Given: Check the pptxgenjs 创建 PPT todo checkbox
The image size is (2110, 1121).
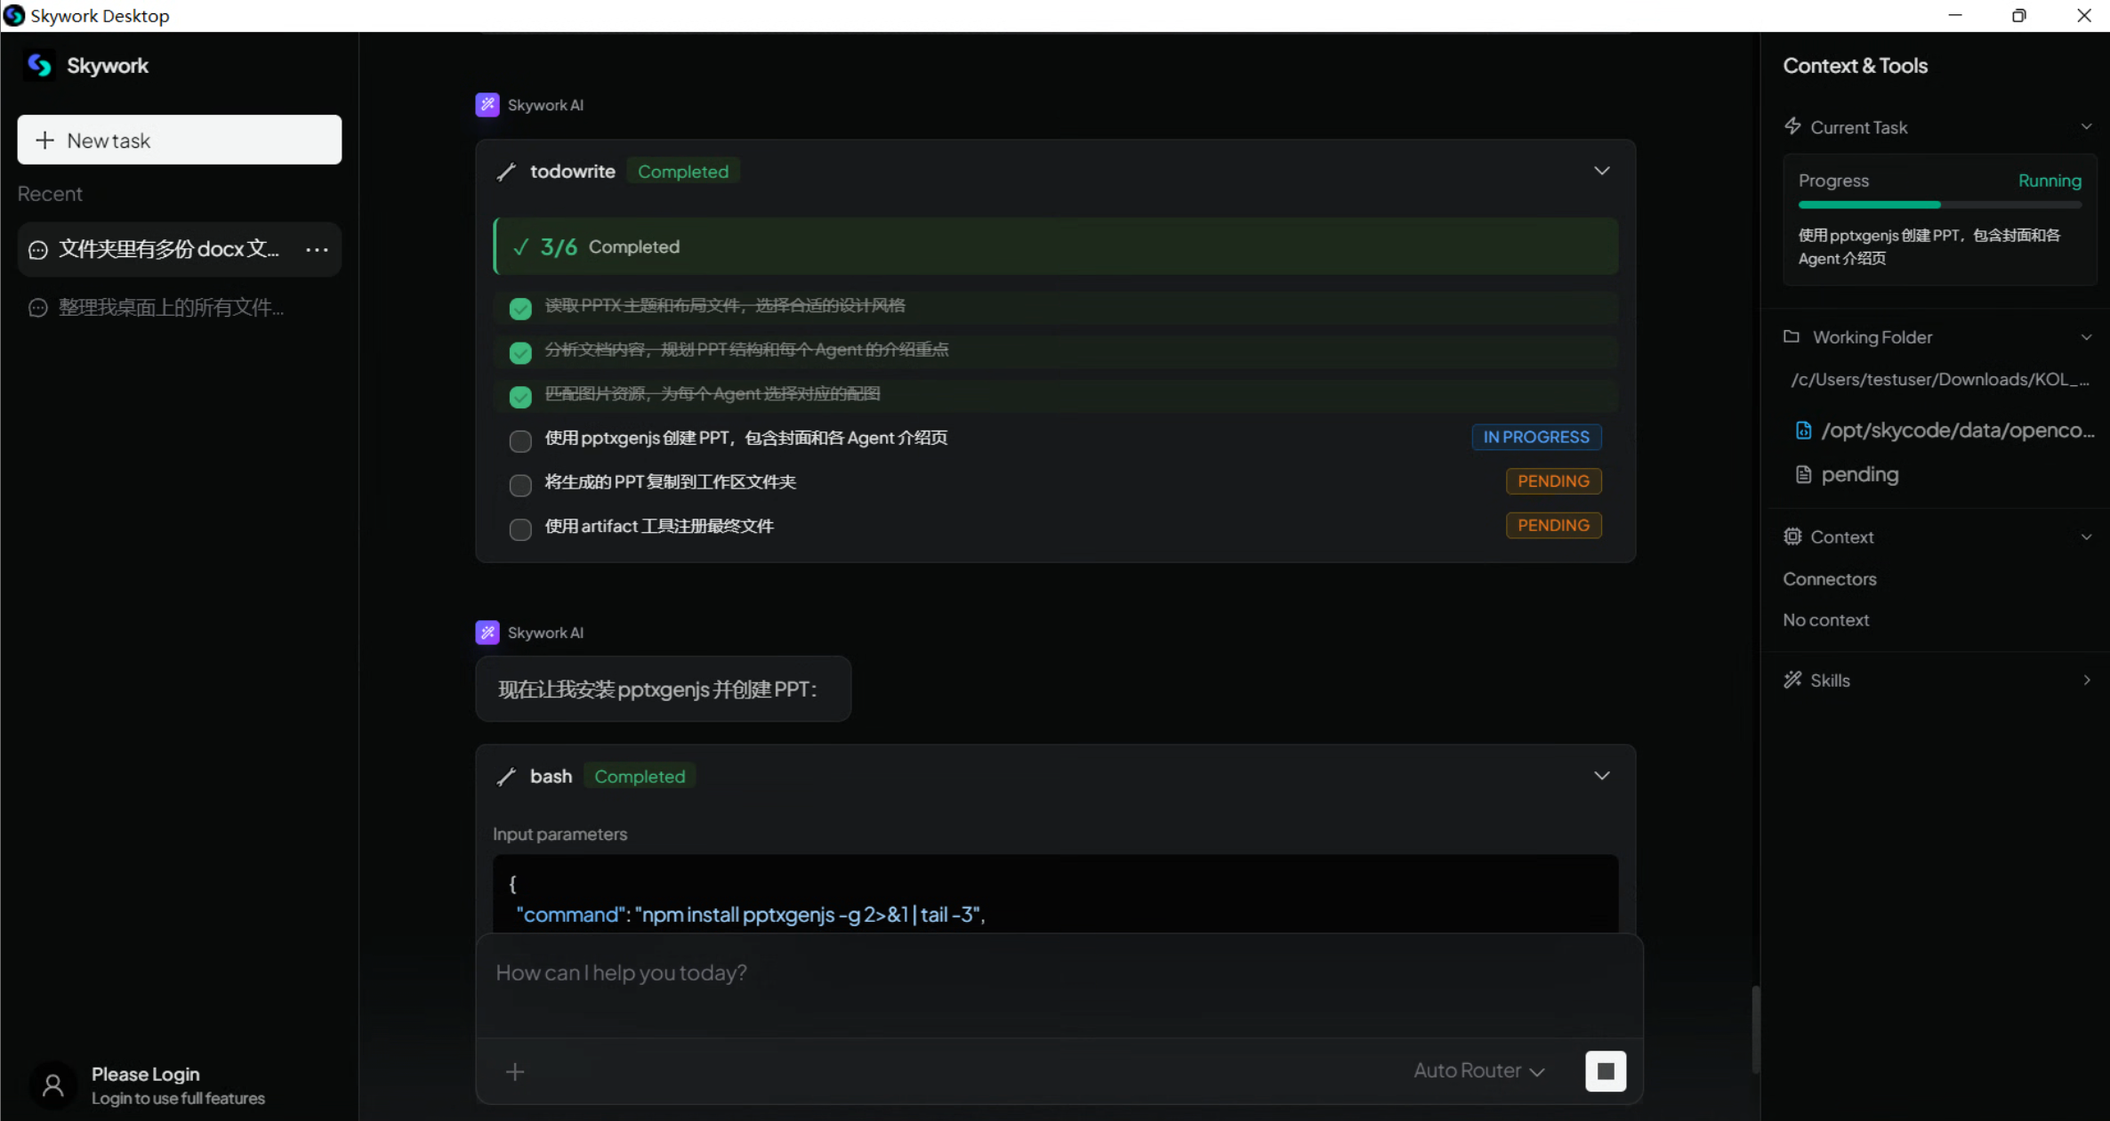Looking at the screenshot, I should tap(520, 440).
